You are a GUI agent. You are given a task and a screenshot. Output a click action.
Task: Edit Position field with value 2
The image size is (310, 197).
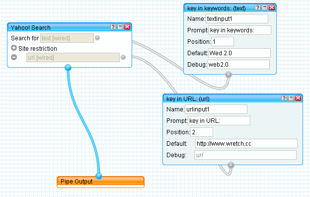click(x=202, y=132)
